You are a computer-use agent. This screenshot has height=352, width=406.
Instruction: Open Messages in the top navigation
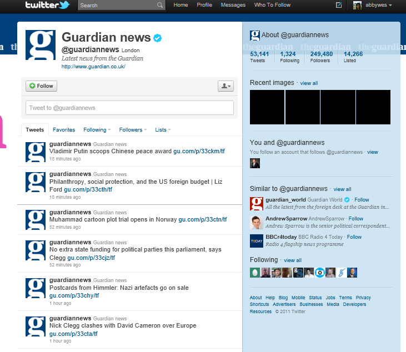click(x=233, y=5)
